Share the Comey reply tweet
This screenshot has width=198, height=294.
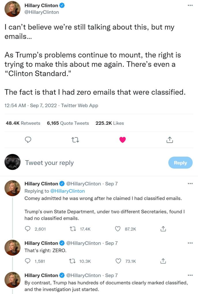[x=163, y=229]
